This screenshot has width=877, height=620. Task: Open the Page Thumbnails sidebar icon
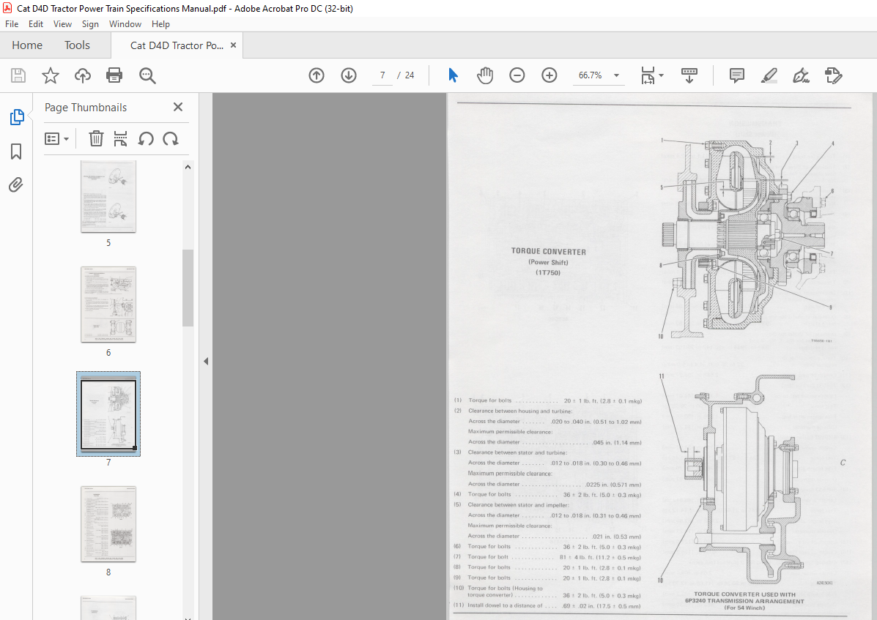coord(17,117)
